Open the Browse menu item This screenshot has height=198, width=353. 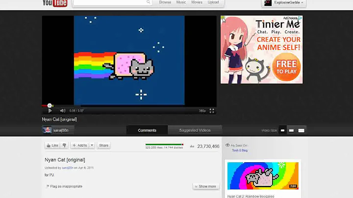pyautogui.click(x=165, y=2)
